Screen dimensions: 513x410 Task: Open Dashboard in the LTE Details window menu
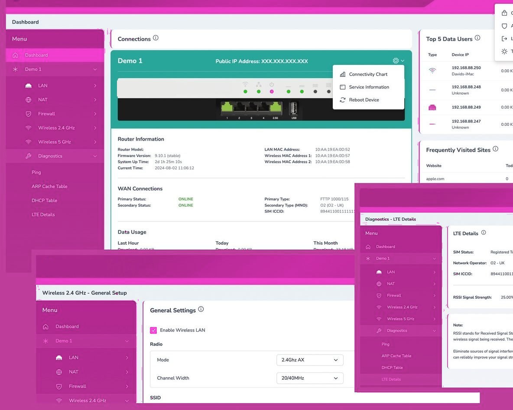pyautogui.click(x=401, y=247)
